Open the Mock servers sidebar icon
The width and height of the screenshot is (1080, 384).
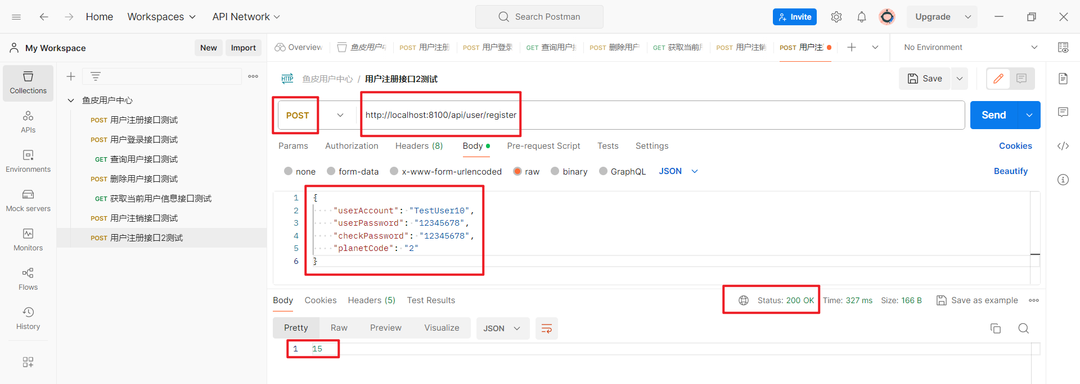(x=28, y=200)
